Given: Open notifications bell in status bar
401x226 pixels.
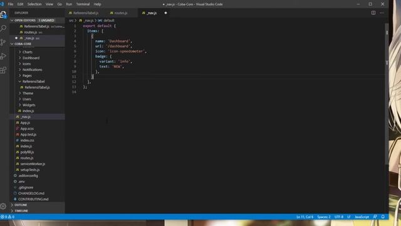Looking at the screenshot, I should point(383,217).
